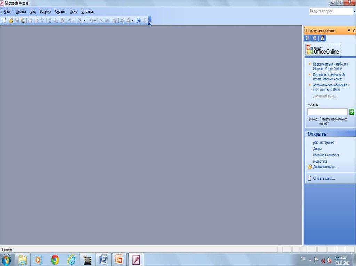Image resolution: width=356 pixels, height=266 pixels.
Task: Open the Вставка menu
Action: pyautogui.click(x=45, y=11)
